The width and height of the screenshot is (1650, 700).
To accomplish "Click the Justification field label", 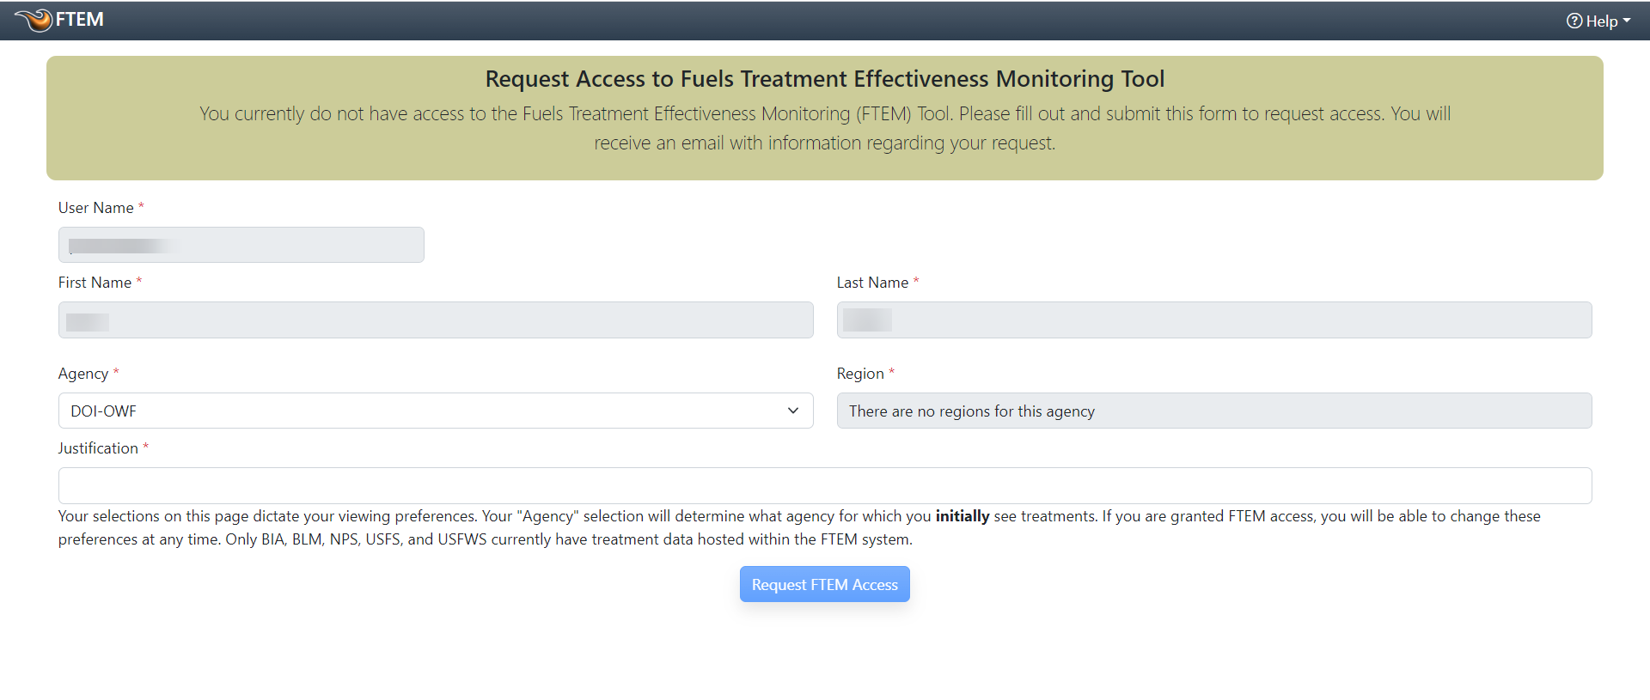I will tap(98, 448).
